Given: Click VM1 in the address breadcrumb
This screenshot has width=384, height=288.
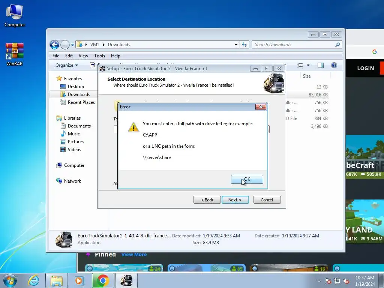Looking at the screenshot, I should pos(94,45).
